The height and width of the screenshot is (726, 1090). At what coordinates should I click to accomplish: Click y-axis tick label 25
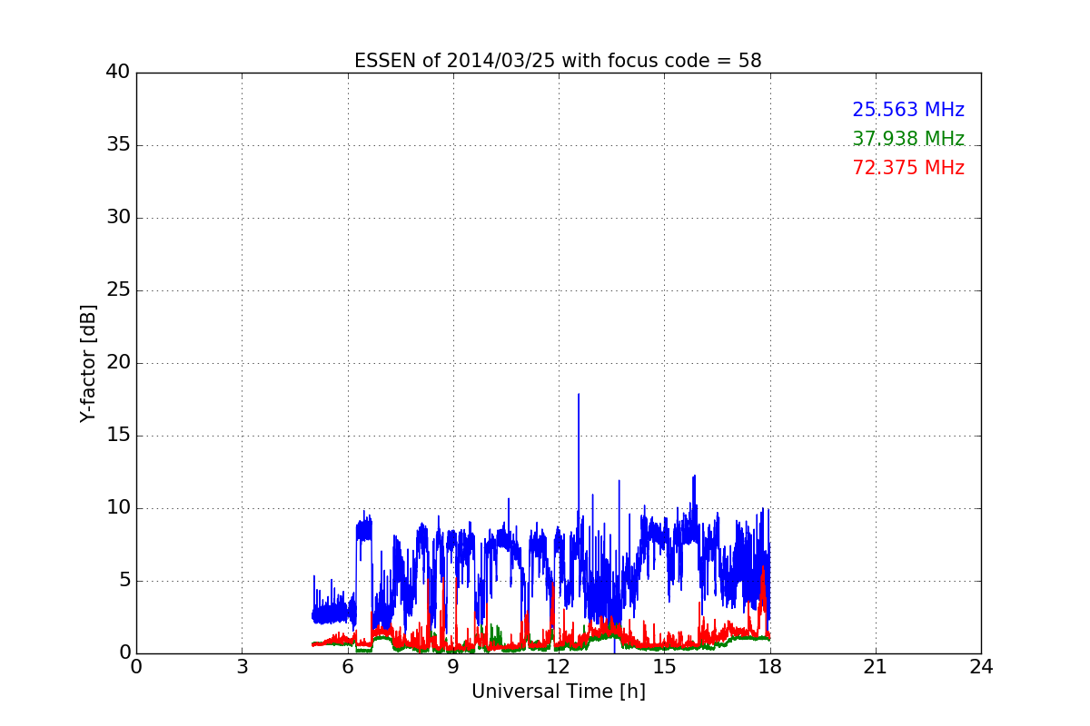118,290
